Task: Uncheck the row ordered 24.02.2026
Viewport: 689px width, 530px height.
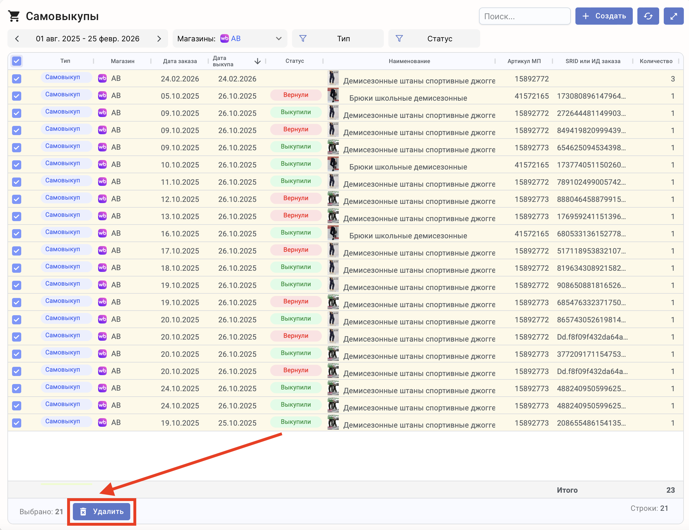Action: [17, 79]
